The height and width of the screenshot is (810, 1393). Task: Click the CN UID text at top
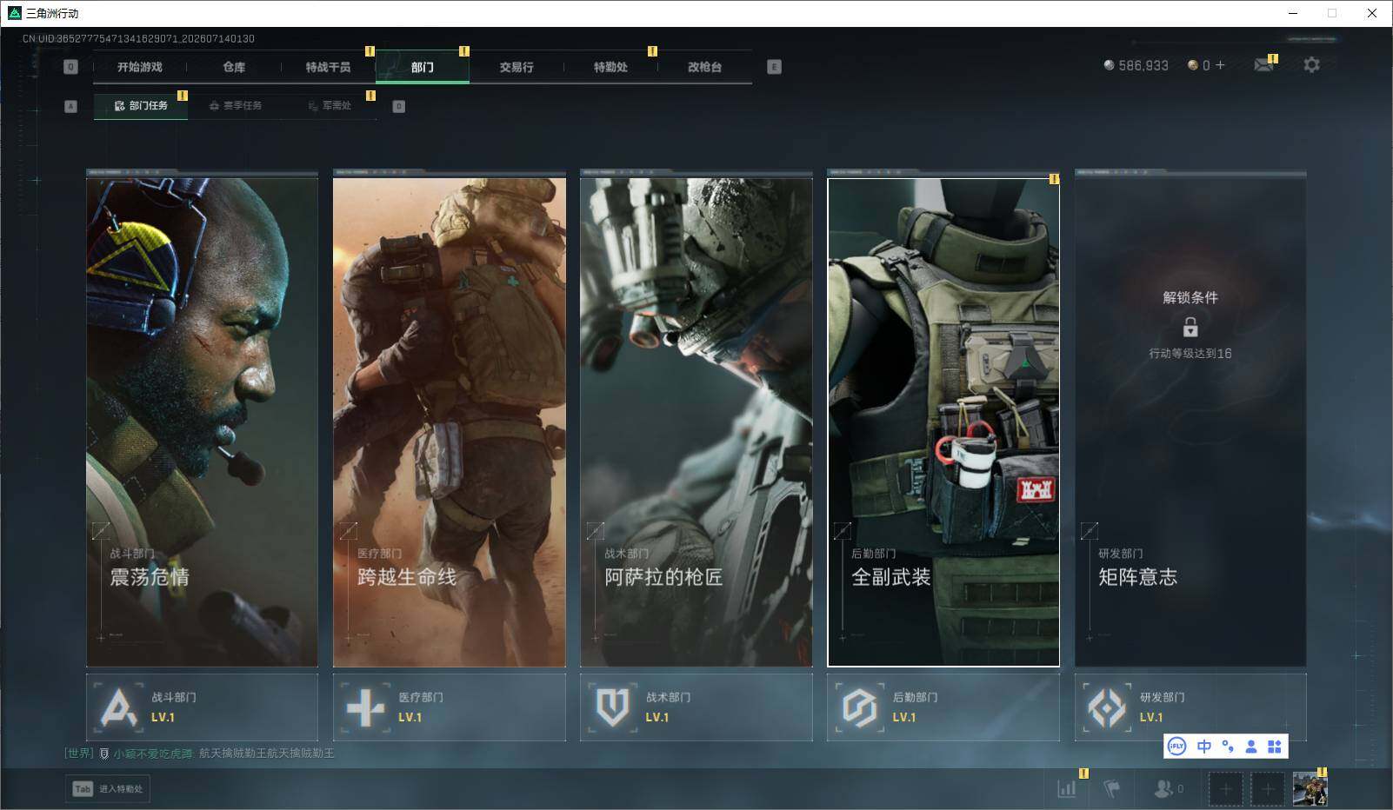pyautogui.click(x=138, y=39)
